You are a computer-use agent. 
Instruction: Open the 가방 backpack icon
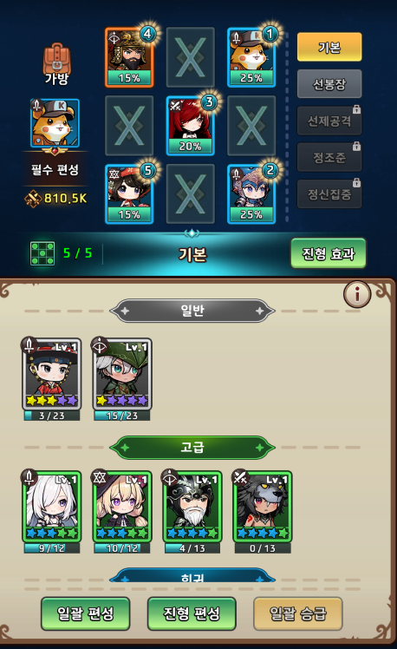click(56, 64)
